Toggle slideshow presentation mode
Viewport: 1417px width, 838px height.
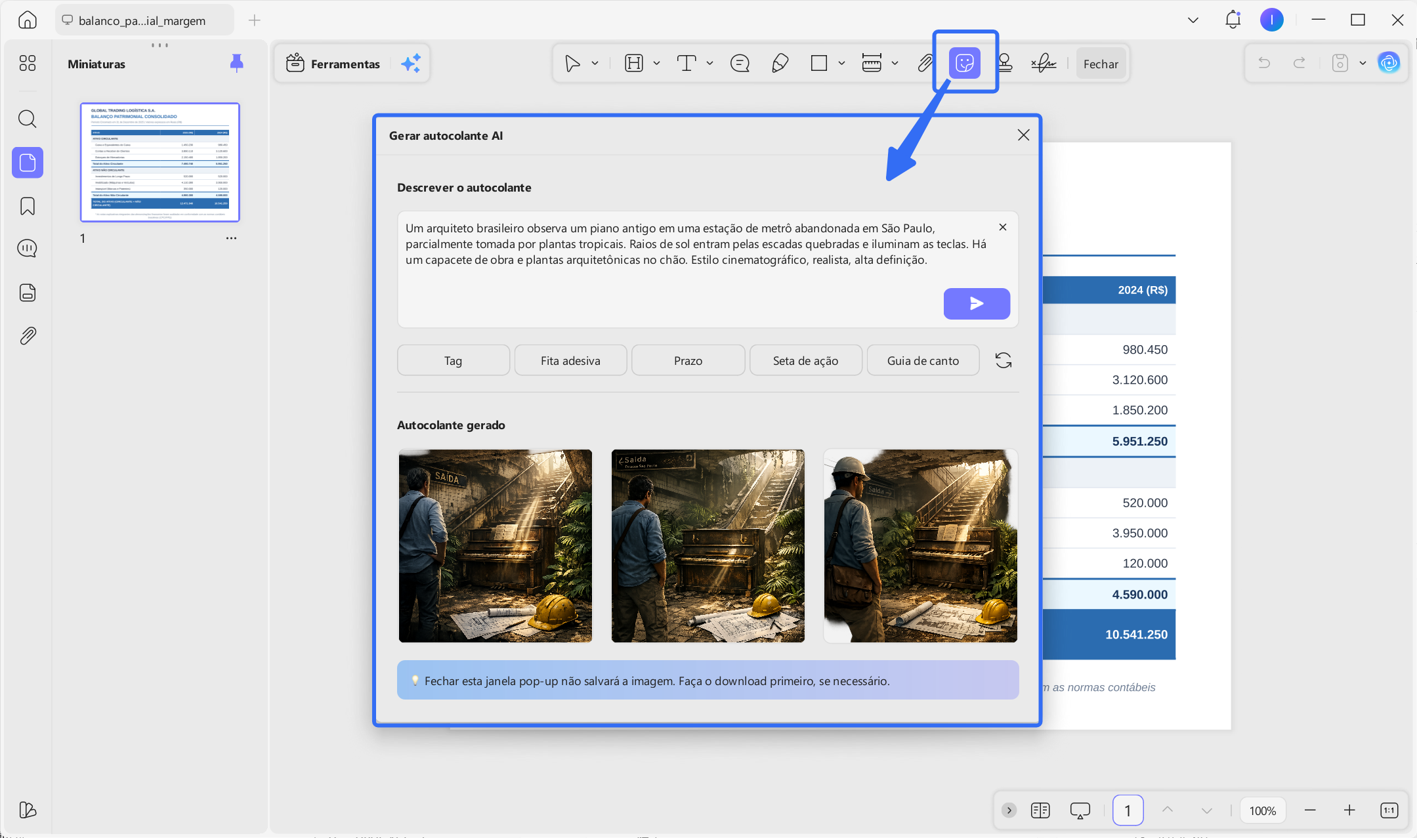(1080, 810)
